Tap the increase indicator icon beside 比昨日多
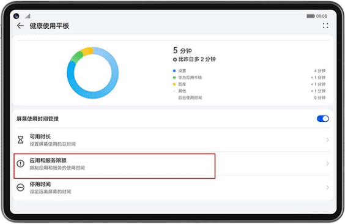 pyautogui.click(x=175, y=59)
